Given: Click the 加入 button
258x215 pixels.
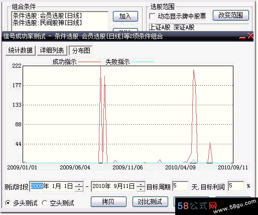Looking at the screenshot, I should point(125,16).
